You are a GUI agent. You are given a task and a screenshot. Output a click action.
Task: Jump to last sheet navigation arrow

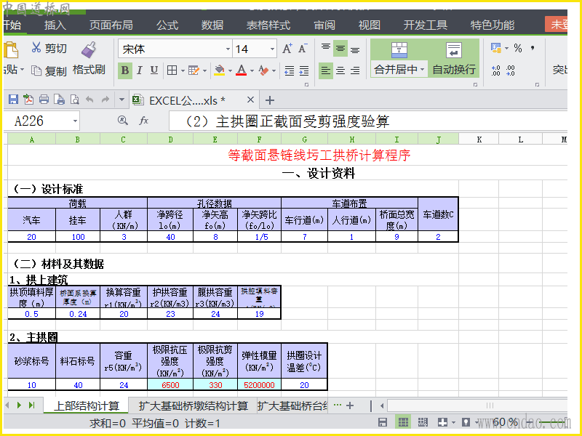pyautogui.click(x=31, y=405)
